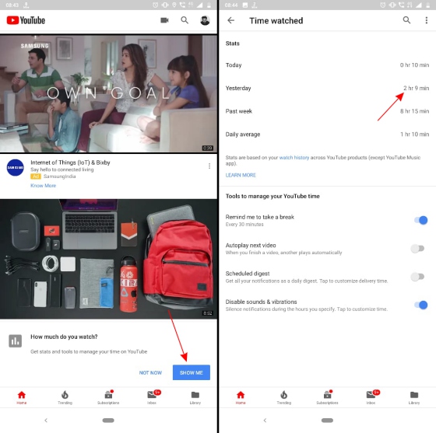Screen dimensions: 436x433
Task: Tap Android home pill on right phone
Action: pos(327,421)
